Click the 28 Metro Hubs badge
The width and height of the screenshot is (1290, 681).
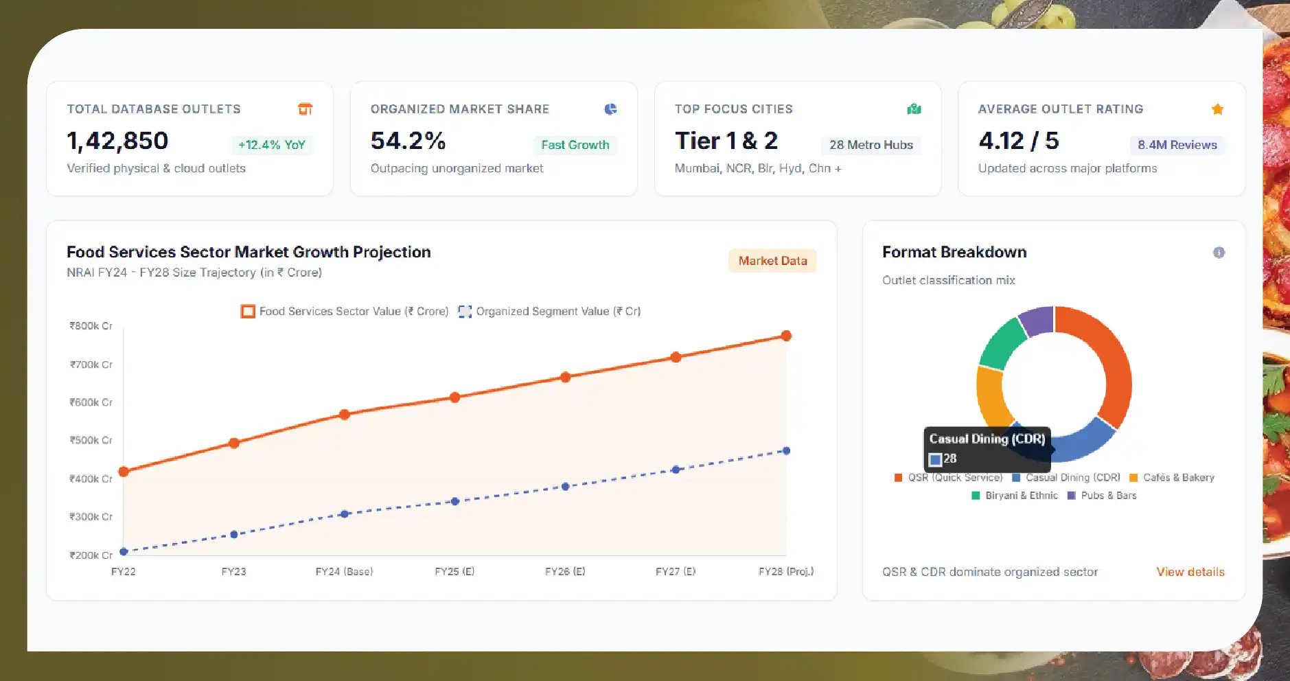pyautogui.click(x=871, y=145)
